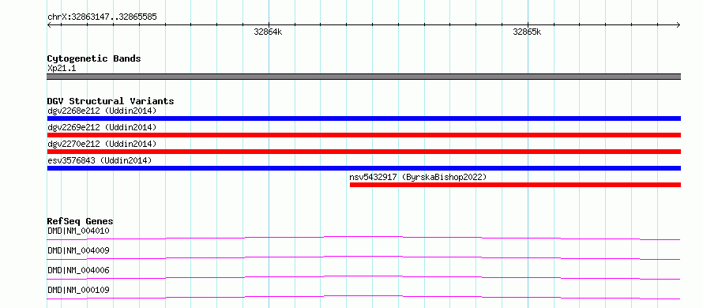Image resolution: width=703 pixels, height=308 pixels.
Task: Open the esv3576843 (Uddin2014) label
Action: (x=100, y=160)
